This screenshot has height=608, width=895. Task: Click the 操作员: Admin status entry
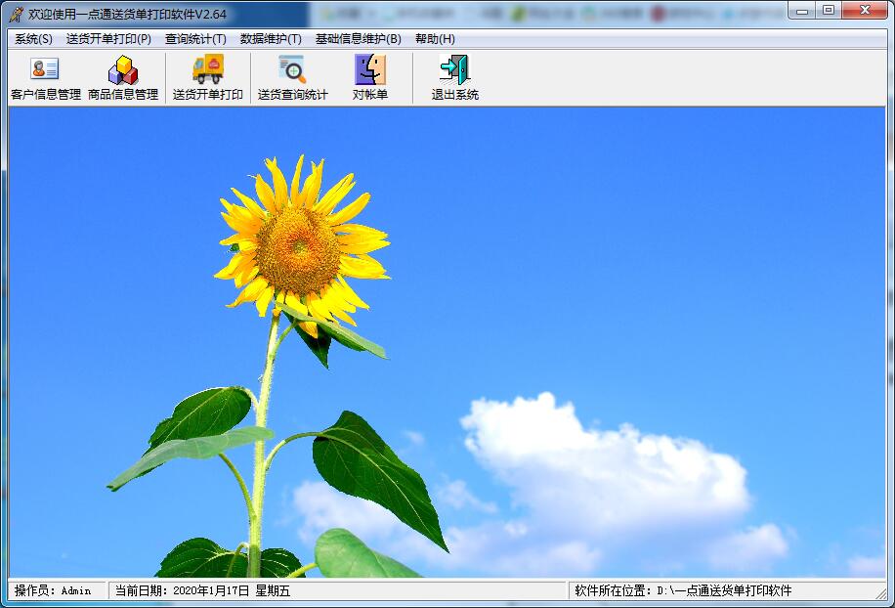tap(53, 590)
